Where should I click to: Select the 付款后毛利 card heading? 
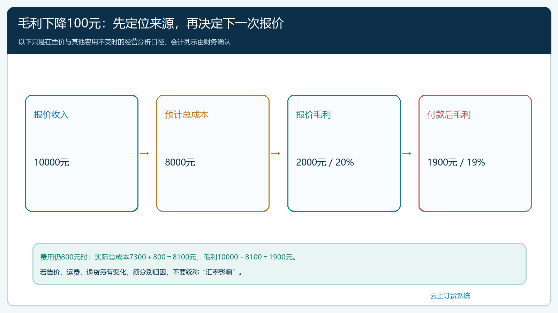(x=449, y=115)
